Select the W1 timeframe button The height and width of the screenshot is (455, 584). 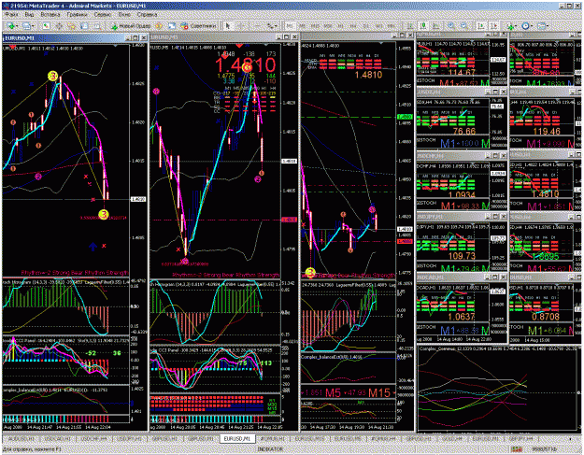(378, 25)
